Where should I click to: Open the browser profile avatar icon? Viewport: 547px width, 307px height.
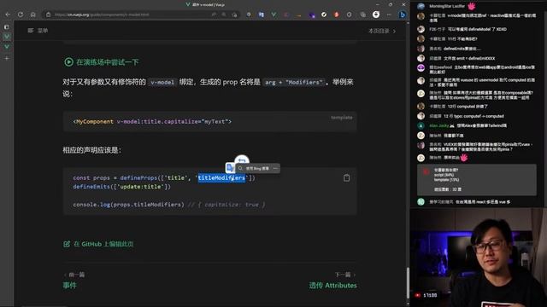tap(376, 14)
